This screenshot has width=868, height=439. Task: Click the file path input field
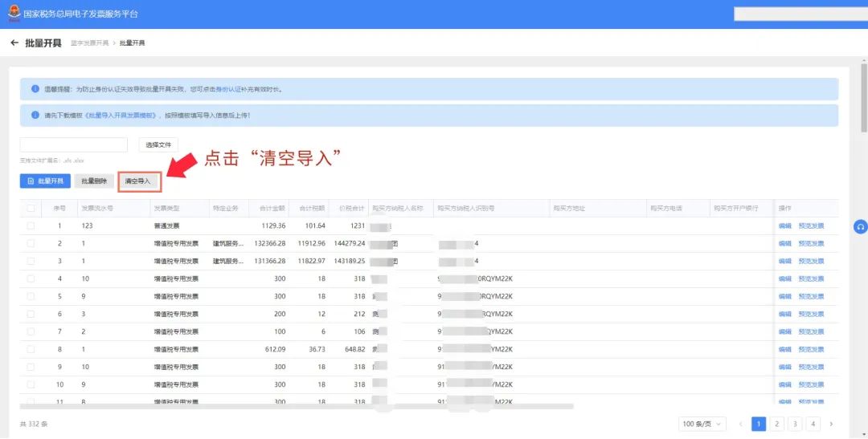pos(74,144)
